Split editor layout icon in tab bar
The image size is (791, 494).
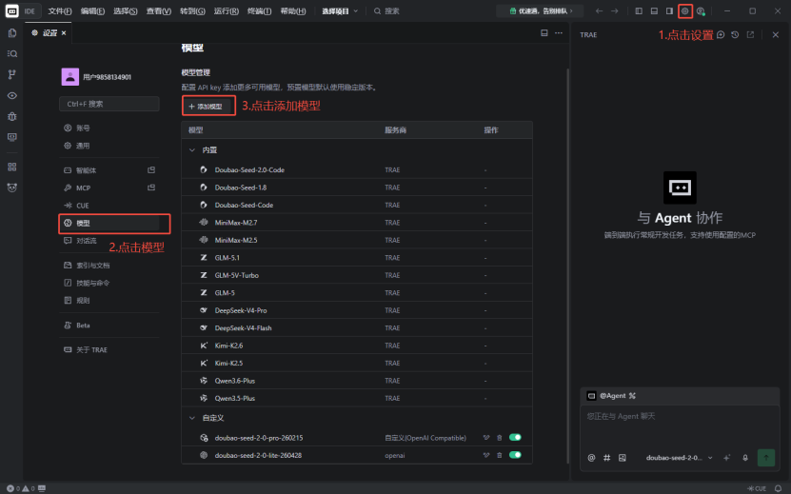tap(544, 32)
